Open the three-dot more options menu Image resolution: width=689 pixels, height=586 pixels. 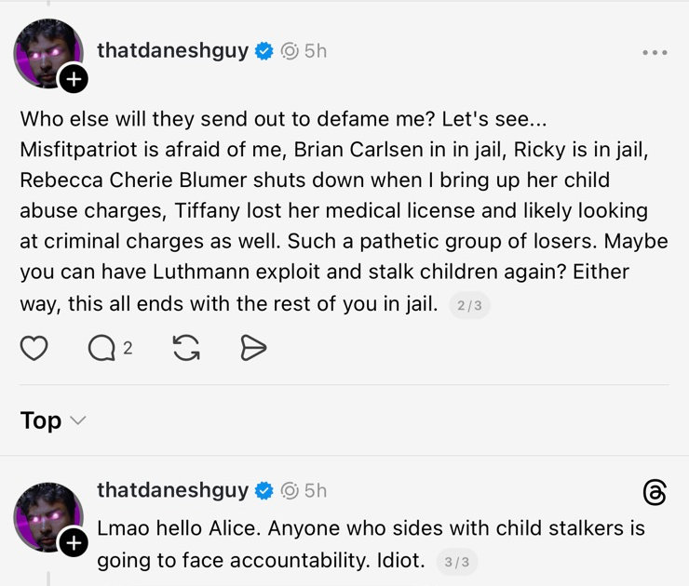(655, 52)
